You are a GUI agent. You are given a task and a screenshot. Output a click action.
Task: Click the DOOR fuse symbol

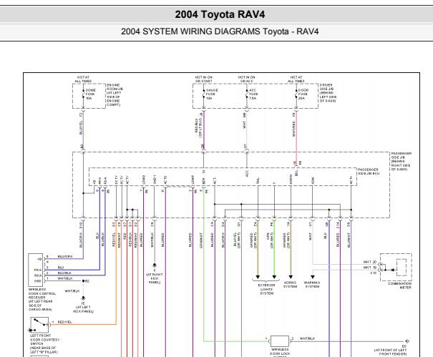[296, 94]
